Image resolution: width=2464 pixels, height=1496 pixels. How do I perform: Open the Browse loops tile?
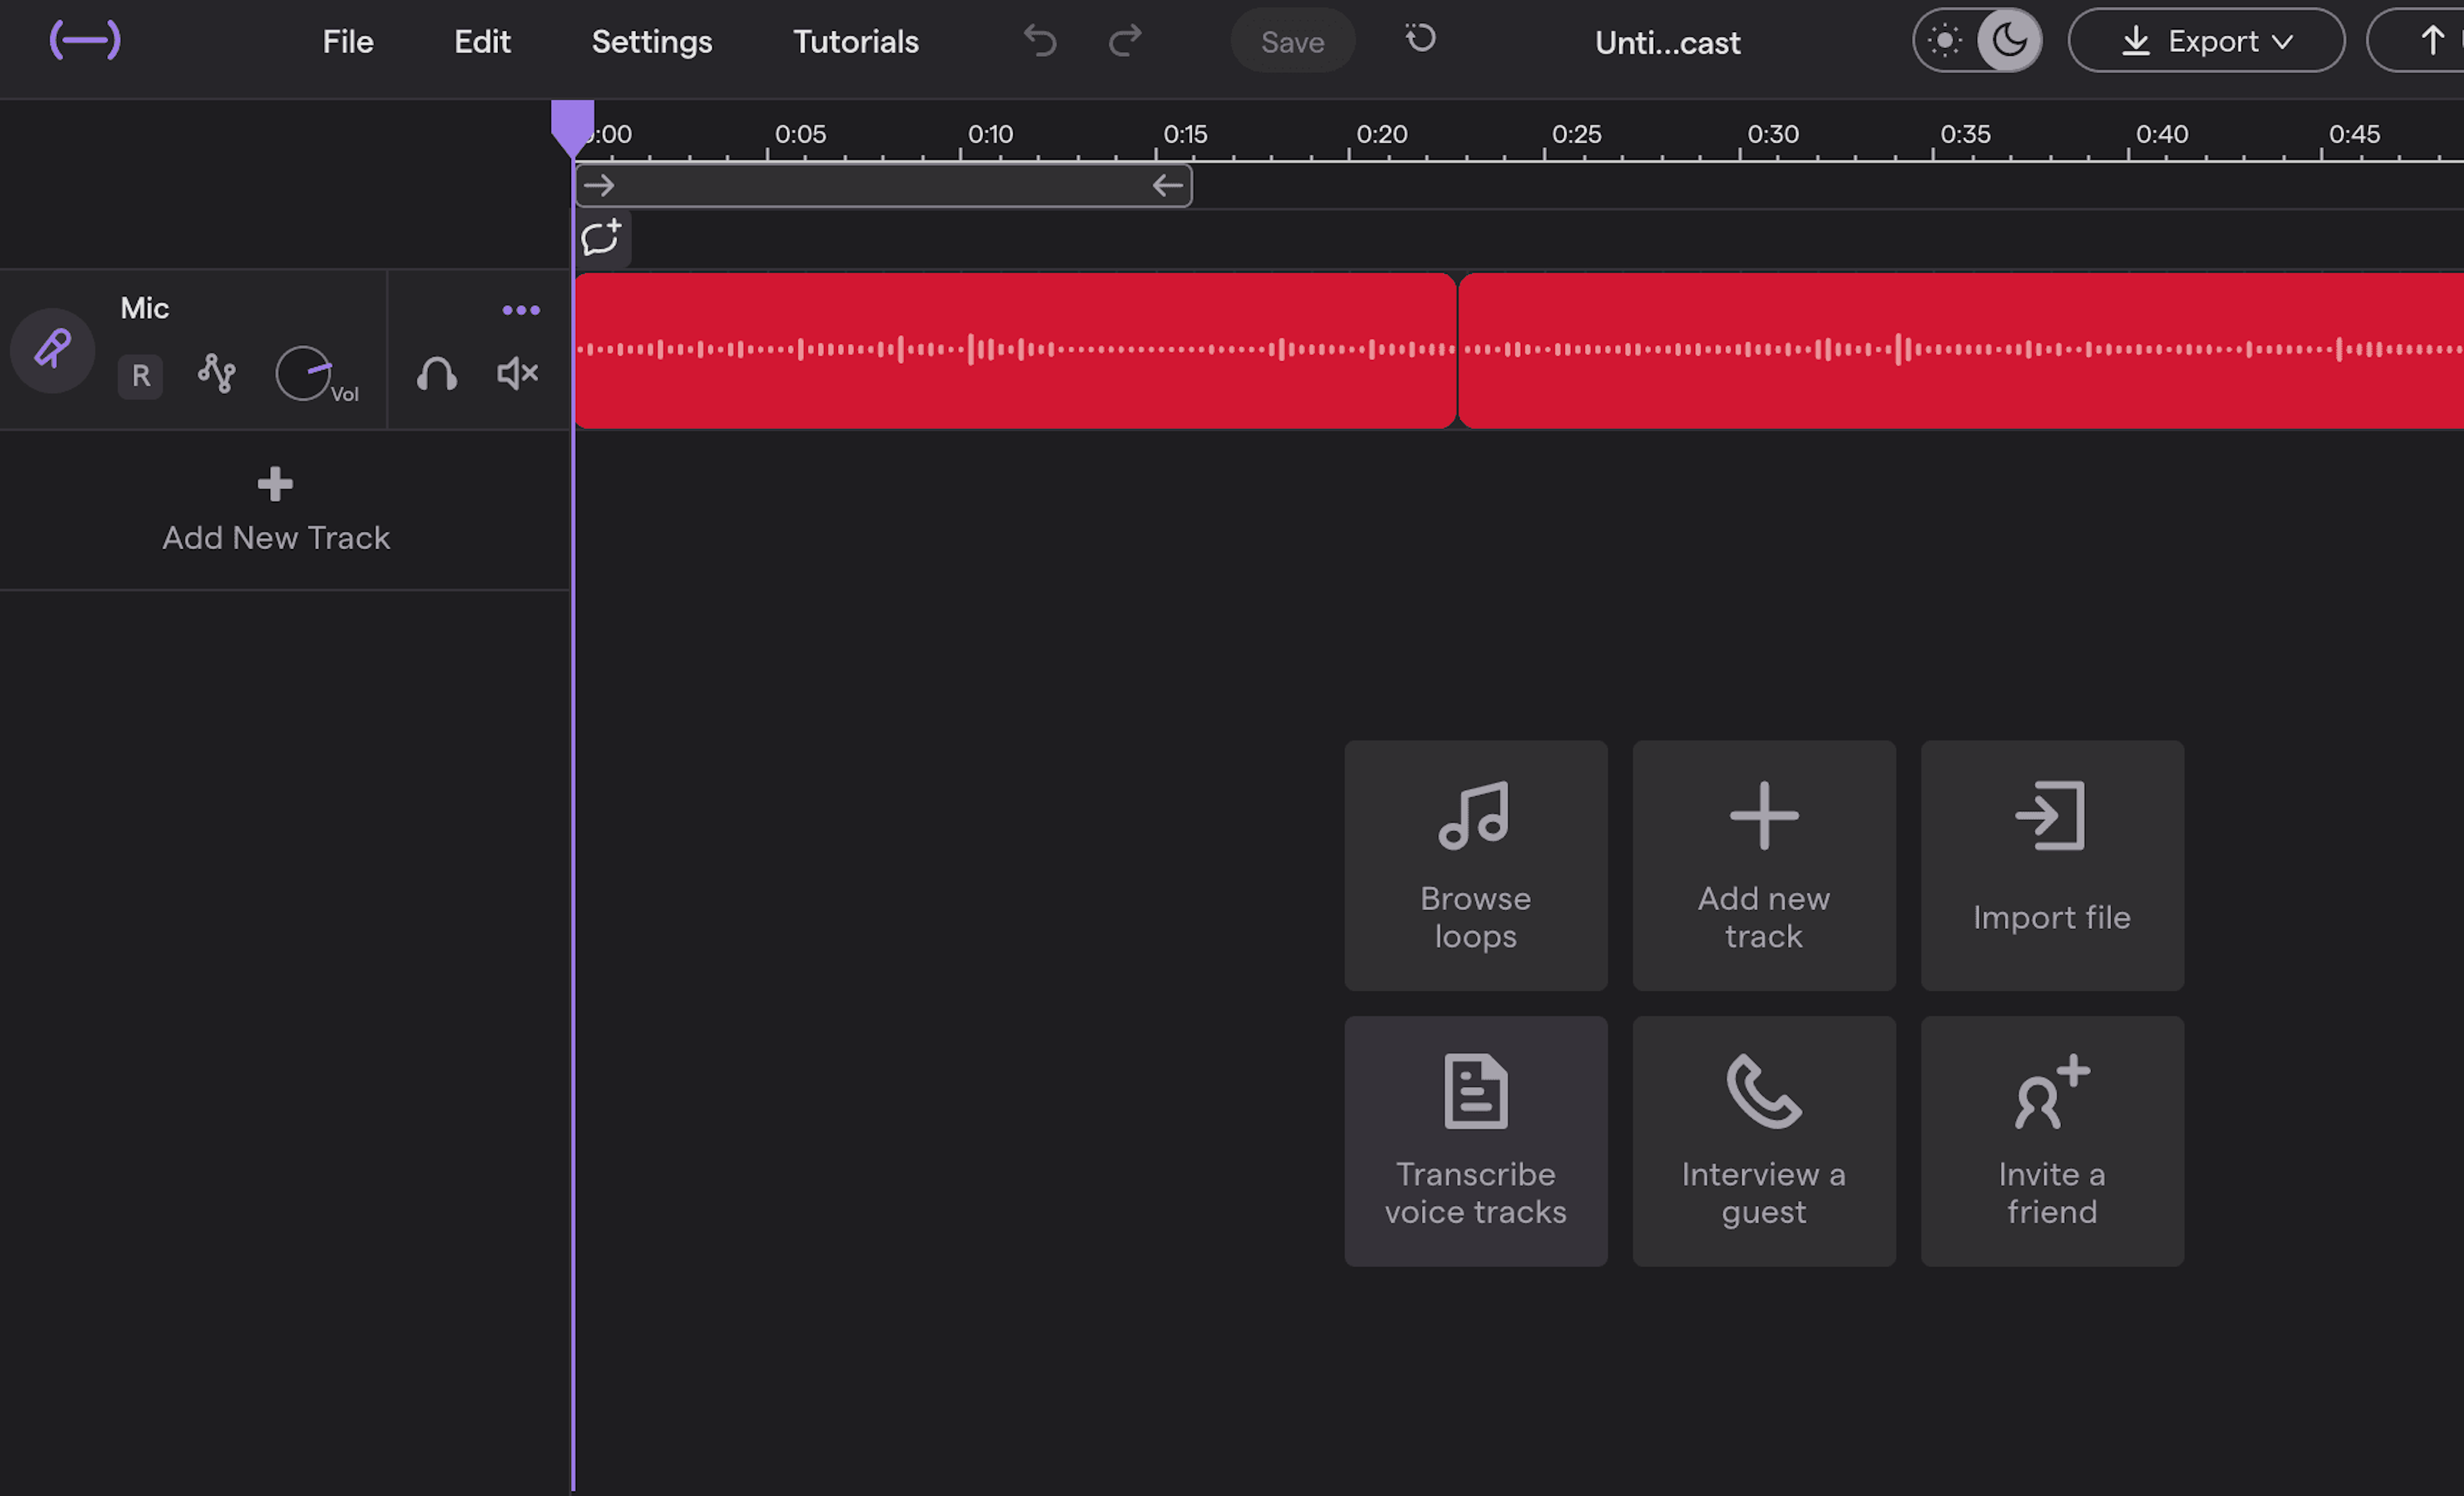click(1475, 865)
